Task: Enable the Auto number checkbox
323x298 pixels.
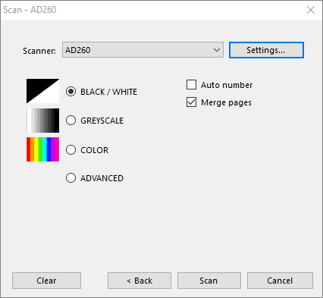Action: click(191, 85)
